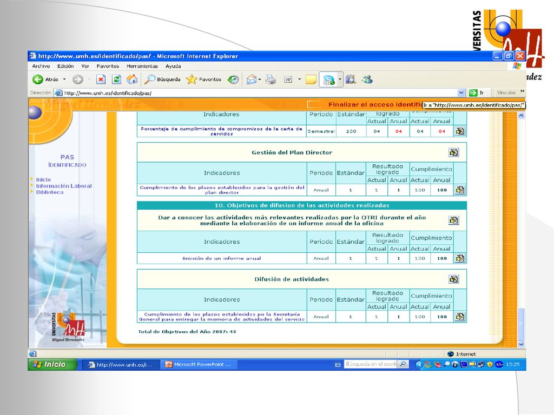Expand the dropdown beside the highlighted globe icon
554x415 pixels.
pyautogui.click(x=340, y=79)
